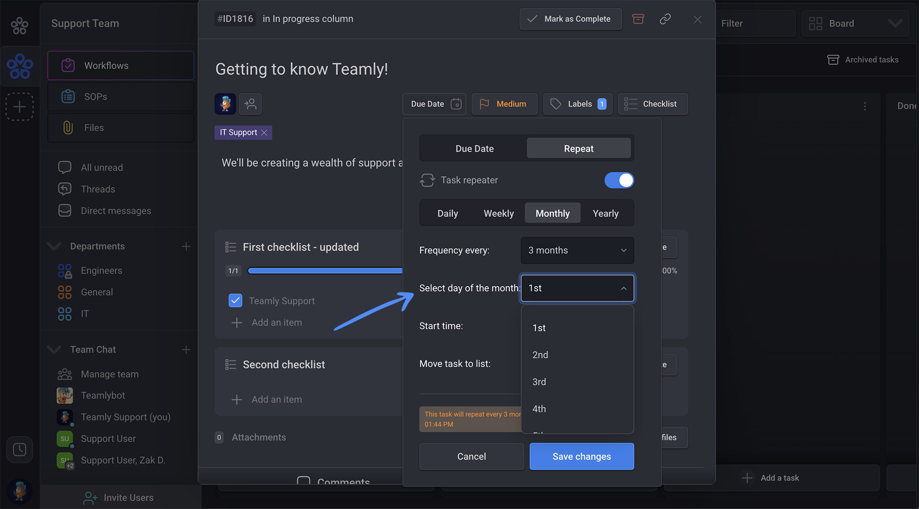Collapse the Departments section
Screen dimensions: 919x509
[54, 247]
